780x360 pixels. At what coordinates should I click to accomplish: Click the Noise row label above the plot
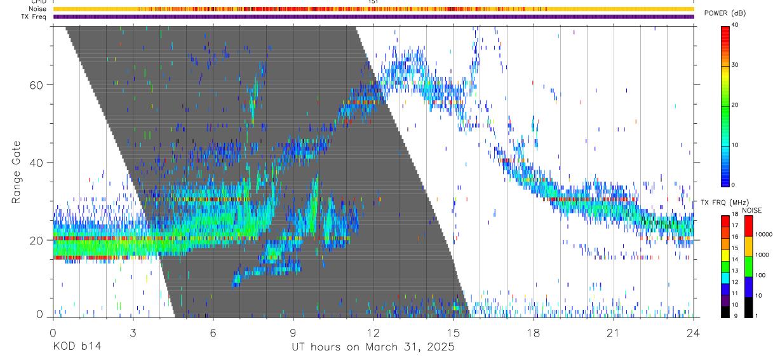pyautogui.click(x=38, y=9)
